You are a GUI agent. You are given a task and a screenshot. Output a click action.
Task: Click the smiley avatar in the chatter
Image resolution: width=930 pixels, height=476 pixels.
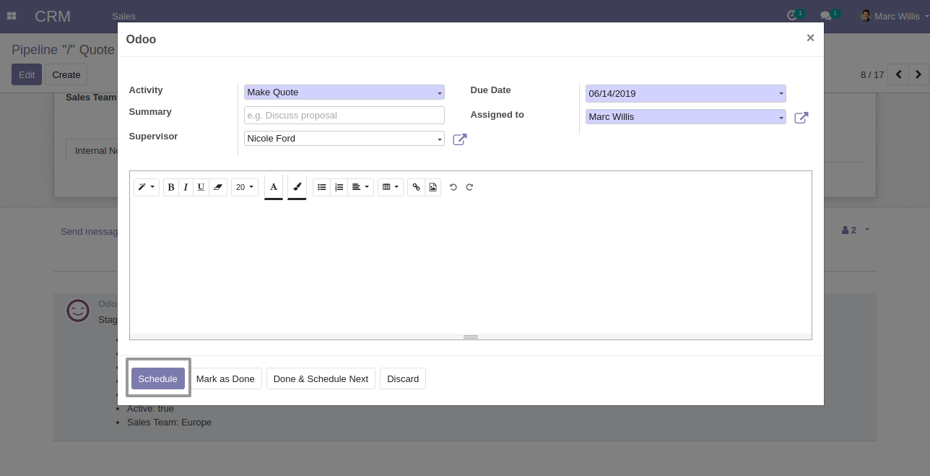(x=78, y=311)
